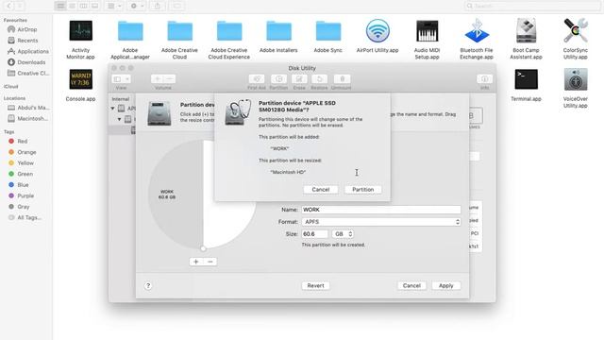
Task: Click Unmount toolbar icon
Action: pyautogui.click(x=342, y=79)
